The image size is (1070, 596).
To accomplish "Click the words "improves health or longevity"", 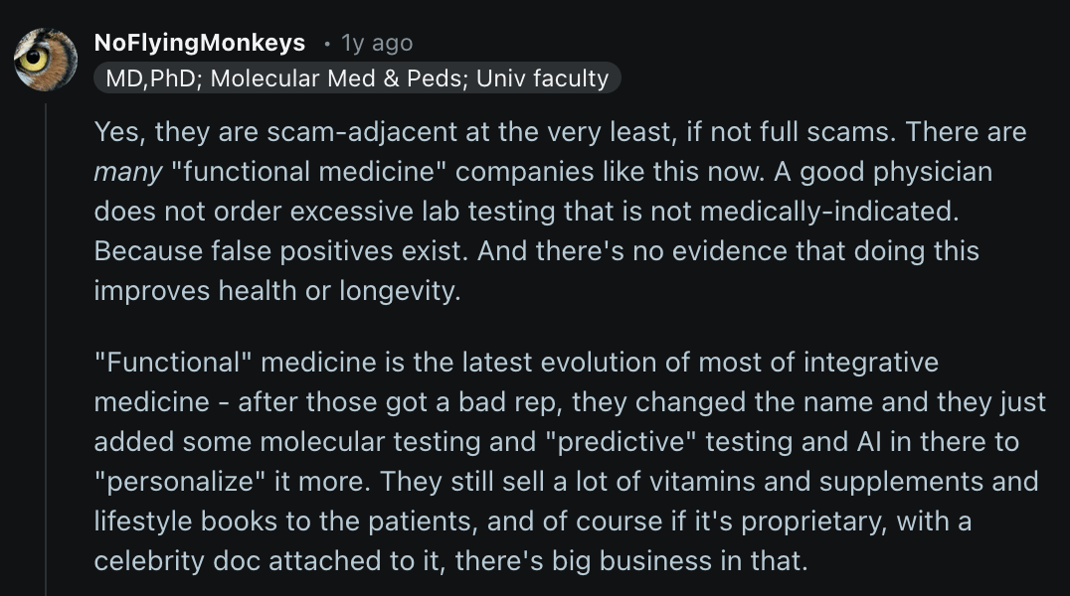I will 275,291.
